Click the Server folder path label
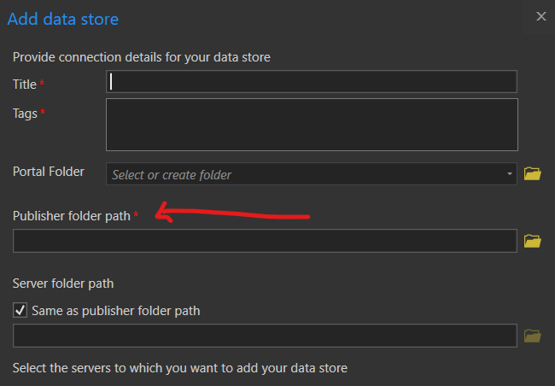The height and width of the screenshot is (386, 555). 63,283
